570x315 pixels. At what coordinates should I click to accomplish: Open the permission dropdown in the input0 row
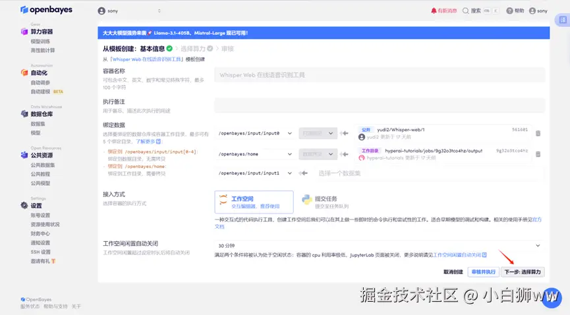click(x=318, y=134)
